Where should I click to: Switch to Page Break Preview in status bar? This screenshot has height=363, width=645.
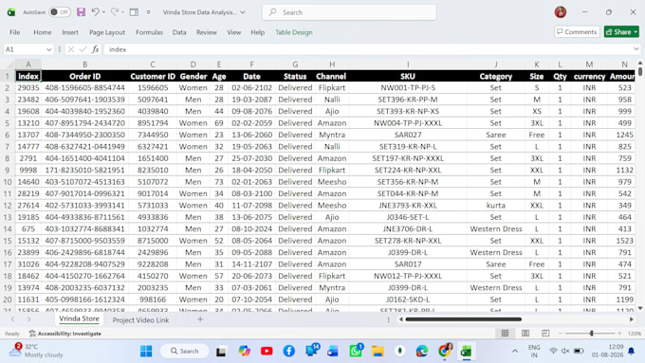(x=545, y=333)
